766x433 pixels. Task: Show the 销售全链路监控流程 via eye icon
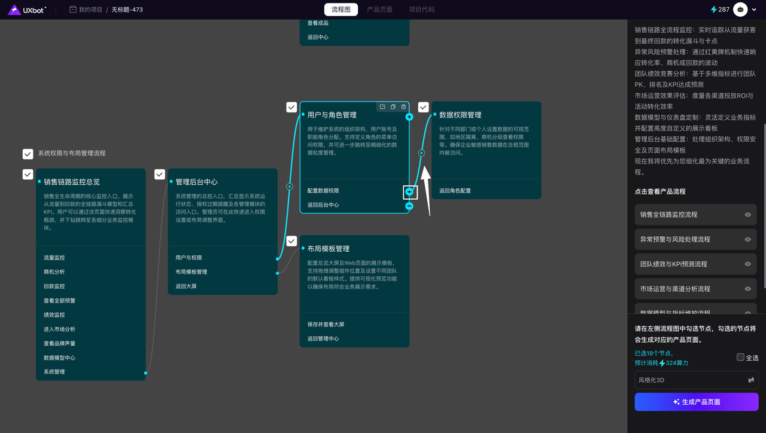pyautogui.click(x=747, y=215)
